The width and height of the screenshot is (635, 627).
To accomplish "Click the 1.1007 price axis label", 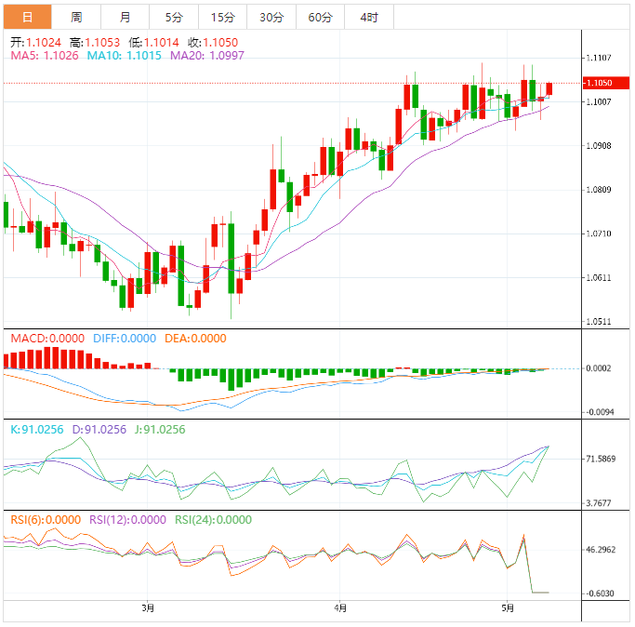I will click(x=599, y=101).
